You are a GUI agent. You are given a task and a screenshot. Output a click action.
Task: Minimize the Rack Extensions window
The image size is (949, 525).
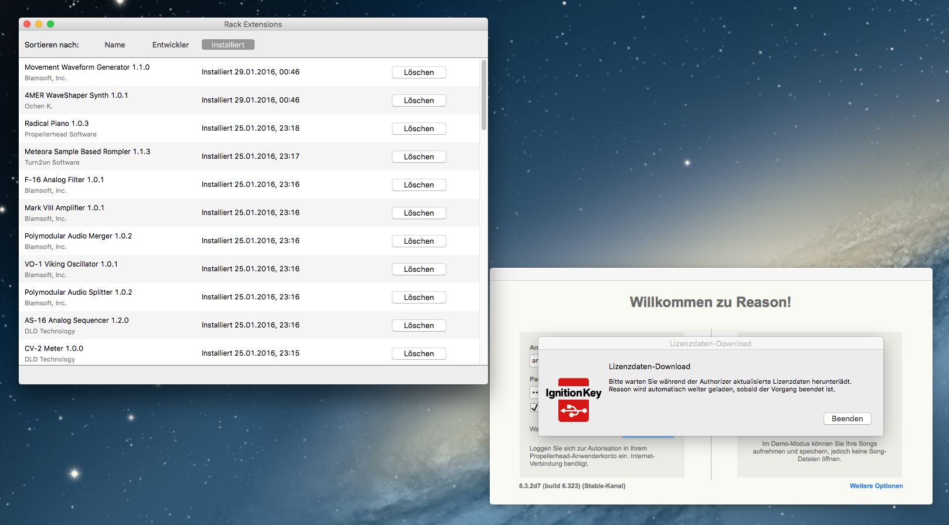point(39,24)
